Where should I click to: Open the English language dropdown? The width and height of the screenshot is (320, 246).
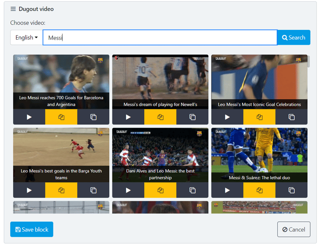point(27,38)
